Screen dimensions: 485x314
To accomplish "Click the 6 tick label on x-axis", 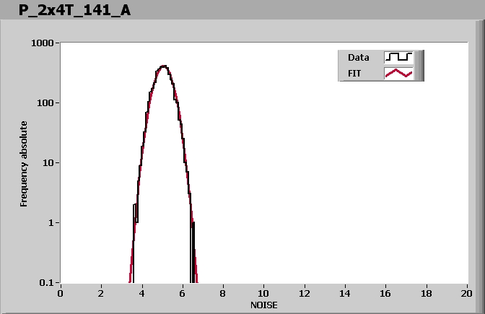I will click(183, 293).
